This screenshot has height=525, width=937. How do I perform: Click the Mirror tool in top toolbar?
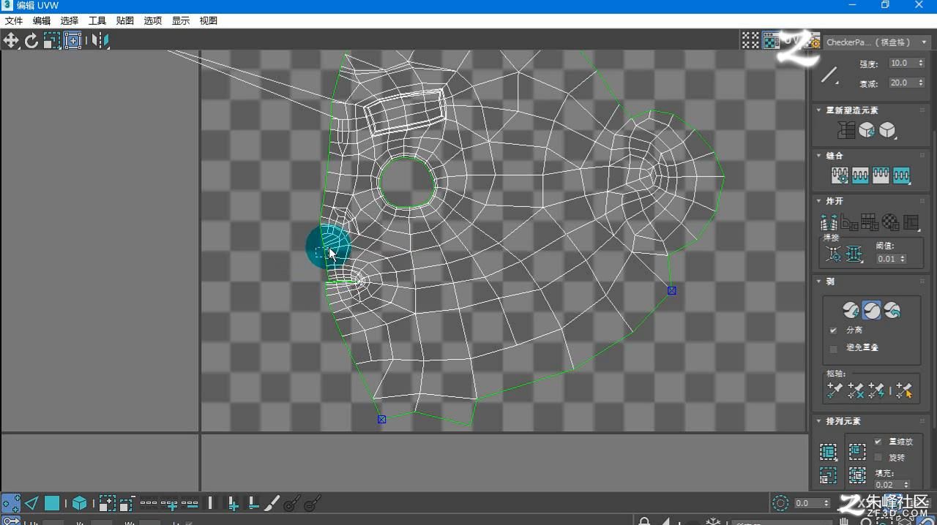100,41
